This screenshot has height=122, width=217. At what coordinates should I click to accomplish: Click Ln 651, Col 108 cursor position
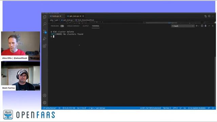(151, 108)
